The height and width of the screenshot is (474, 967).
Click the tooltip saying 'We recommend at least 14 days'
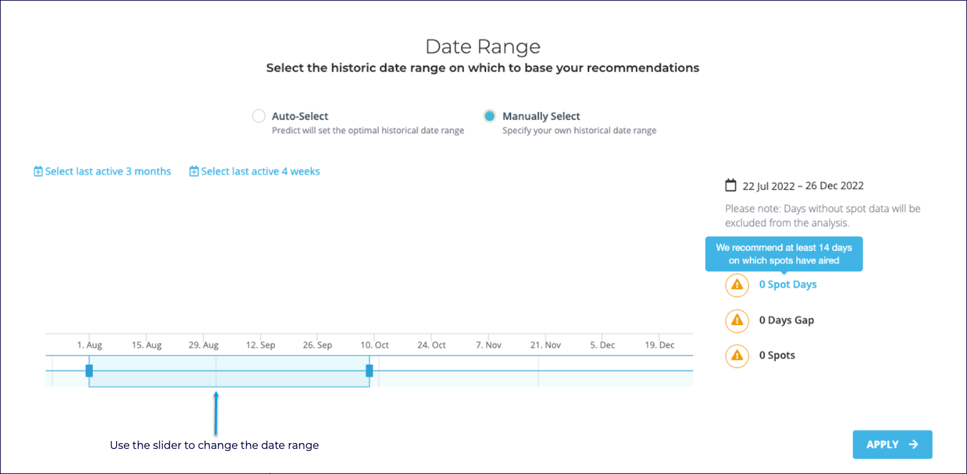[x=784, y=254]
